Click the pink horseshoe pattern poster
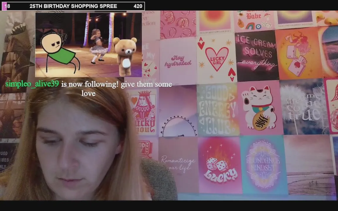 click(178, 25)
